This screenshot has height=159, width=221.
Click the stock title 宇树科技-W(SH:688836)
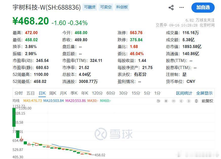pyautogui.click(x=47, y=7)
